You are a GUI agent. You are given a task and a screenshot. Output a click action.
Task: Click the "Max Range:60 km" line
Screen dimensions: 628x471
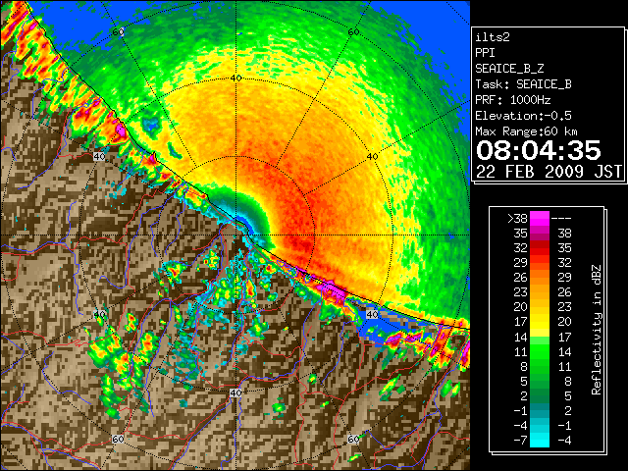[x=526, y=131]
